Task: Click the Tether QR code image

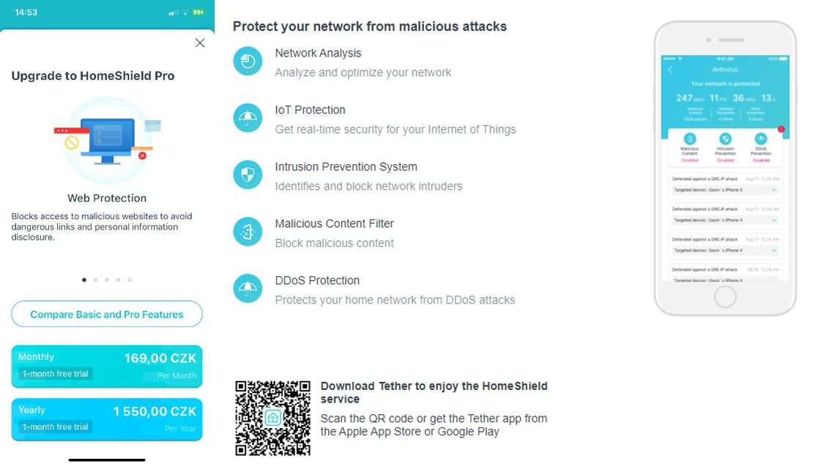Action: (272, 419)
